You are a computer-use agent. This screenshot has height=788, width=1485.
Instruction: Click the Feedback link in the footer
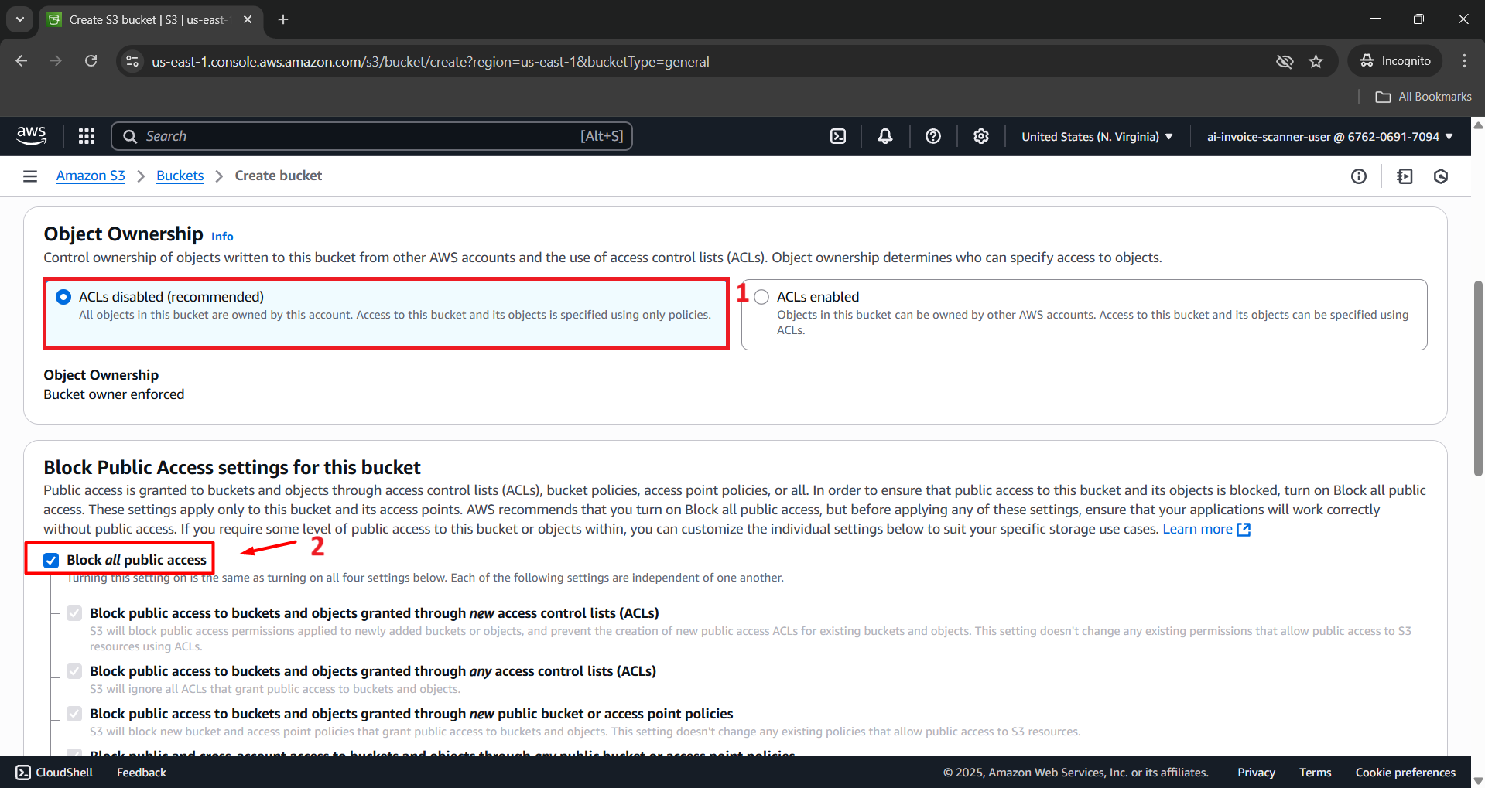pyautogui.click(x=141, y=772)
